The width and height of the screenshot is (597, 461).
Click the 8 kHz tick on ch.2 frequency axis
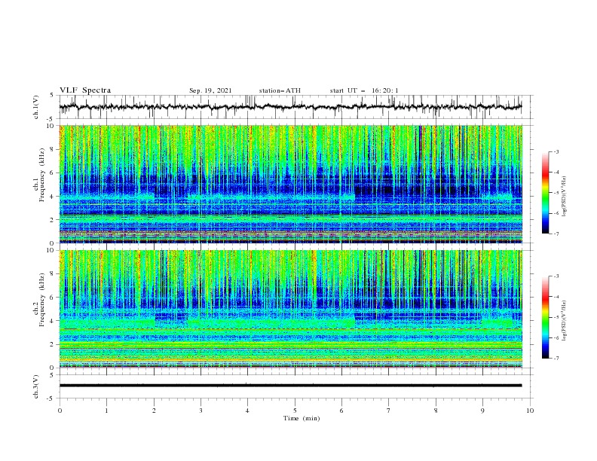pos(53,274)
